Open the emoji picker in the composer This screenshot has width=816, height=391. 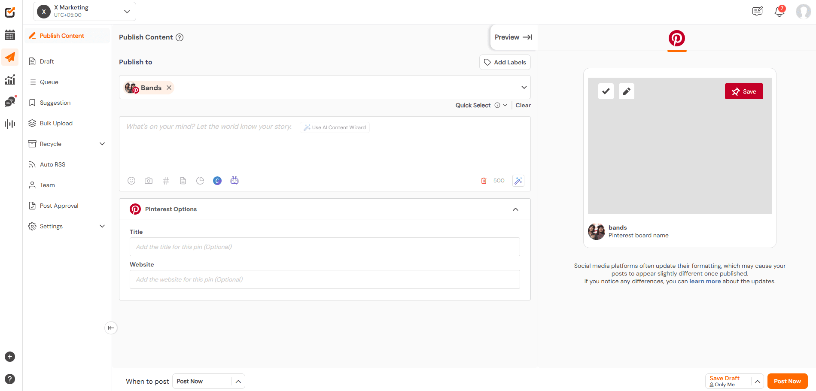(x=131, y=181)
